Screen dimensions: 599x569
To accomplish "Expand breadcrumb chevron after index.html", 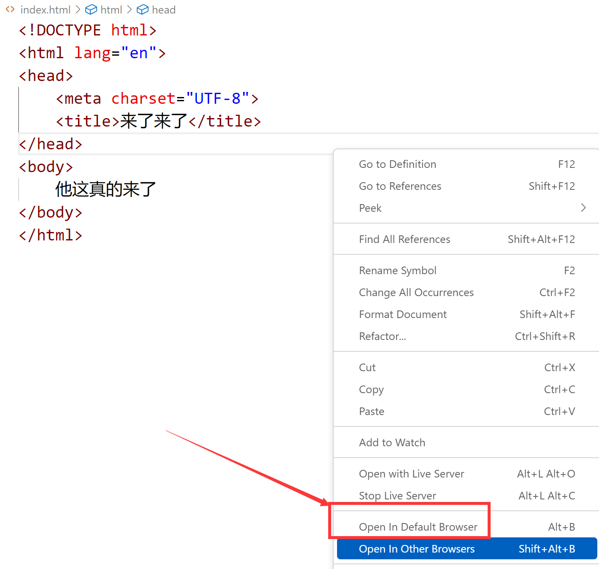I will (x=78, y=9).
